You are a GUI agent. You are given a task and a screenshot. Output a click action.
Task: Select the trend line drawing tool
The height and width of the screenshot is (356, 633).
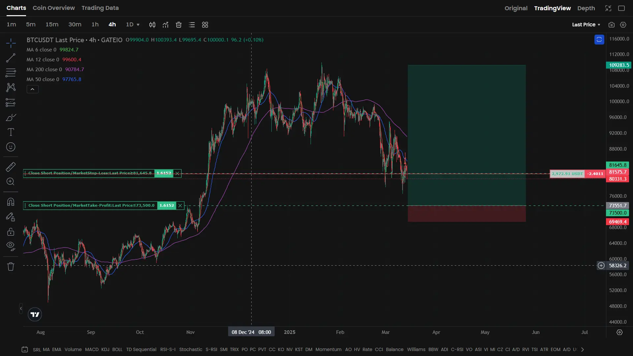11,58
